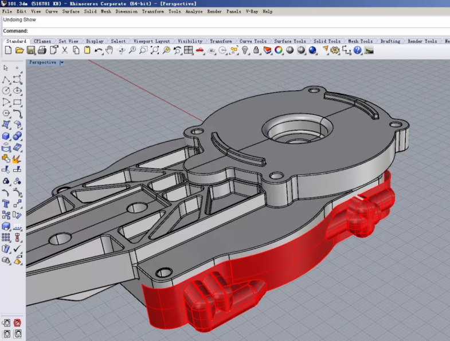450x341 pixels.
Task: Click the Polyline tool icon
Action: 6,80
